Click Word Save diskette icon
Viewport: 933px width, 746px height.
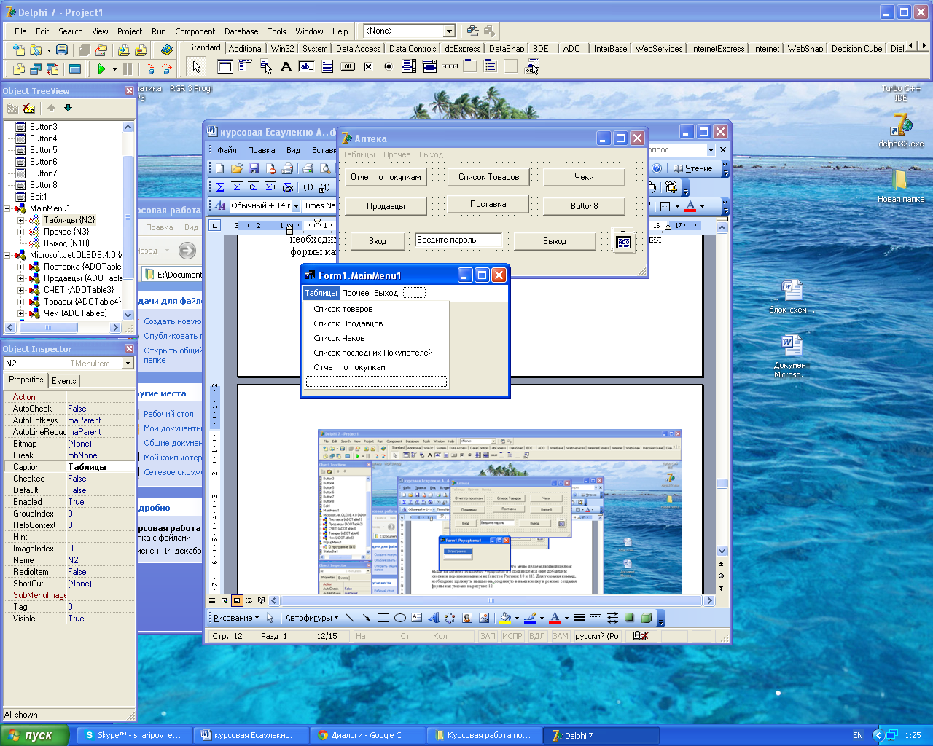click(254, 168)
